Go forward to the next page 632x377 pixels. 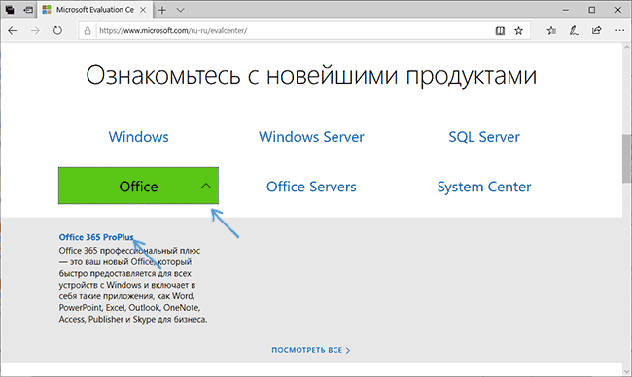[x=35, y=31]
